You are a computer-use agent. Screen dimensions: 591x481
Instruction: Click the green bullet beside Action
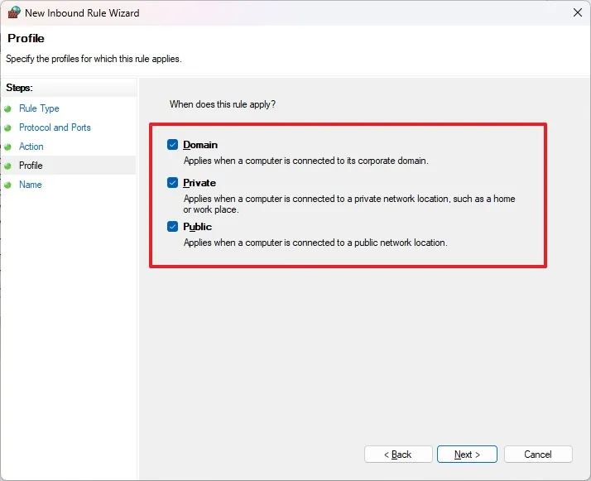click(8, 147)
